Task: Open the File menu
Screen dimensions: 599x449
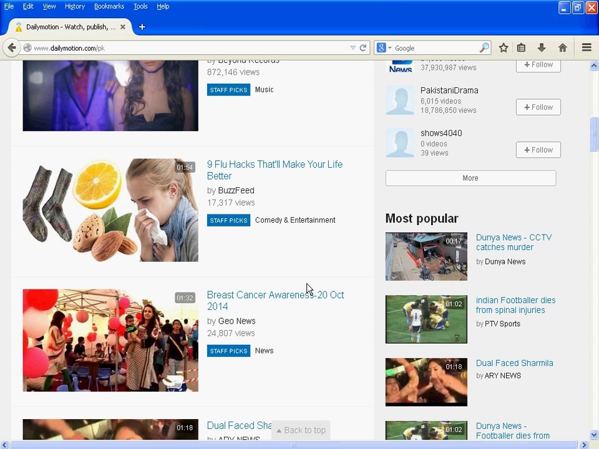Action: pyautogui.click(x=9, y=6)
